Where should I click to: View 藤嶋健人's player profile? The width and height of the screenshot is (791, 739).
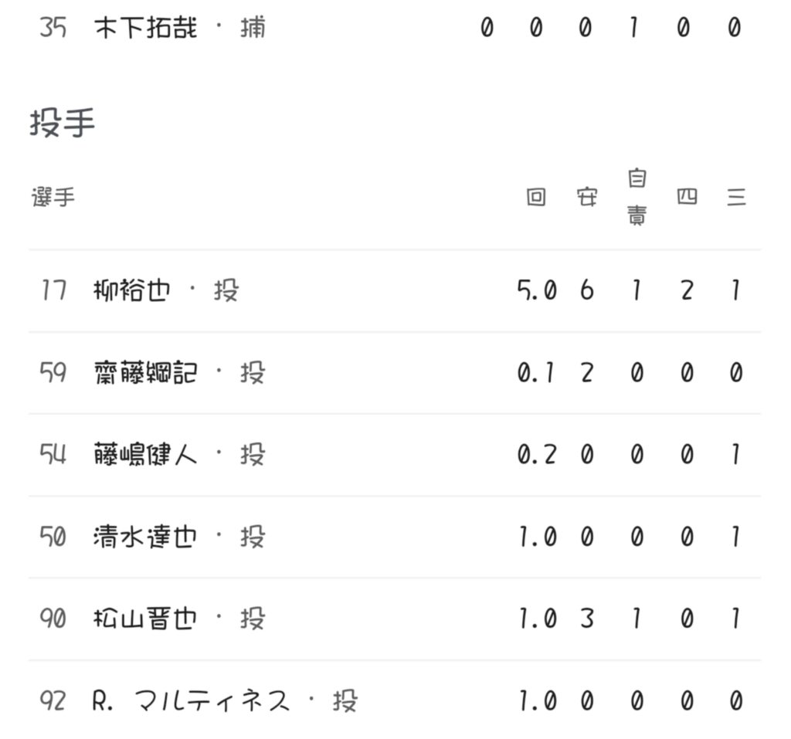[x=144, y=455]
